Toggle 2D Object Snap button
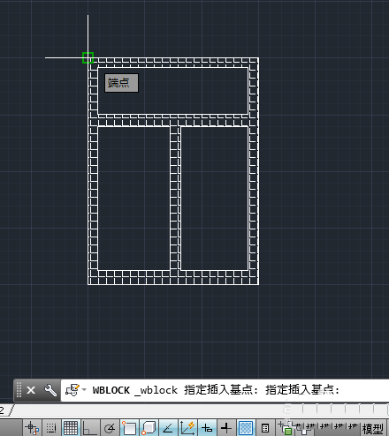 pos(129,428)
